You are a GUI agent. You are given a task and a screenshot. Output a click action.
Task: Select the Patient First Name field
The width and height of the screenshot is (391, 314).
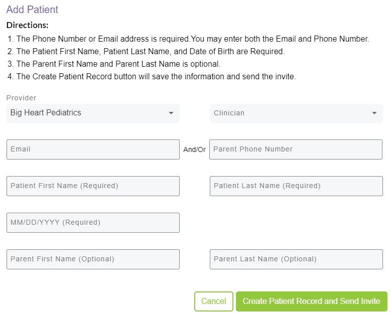(93, 186)
